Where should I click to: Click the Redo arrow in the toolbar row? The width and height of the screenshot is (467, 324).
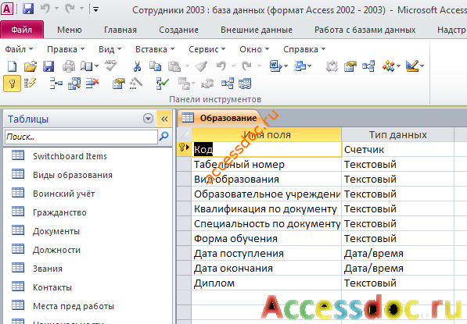coord(246,66)
